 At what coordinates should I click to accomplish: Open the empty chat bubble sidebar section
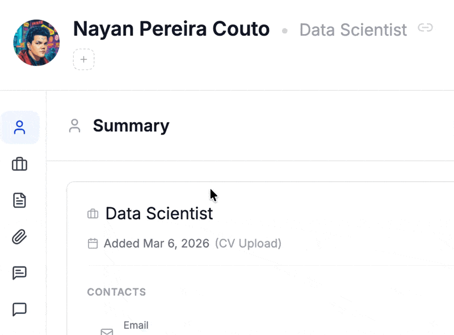click(x=20, y=309)
